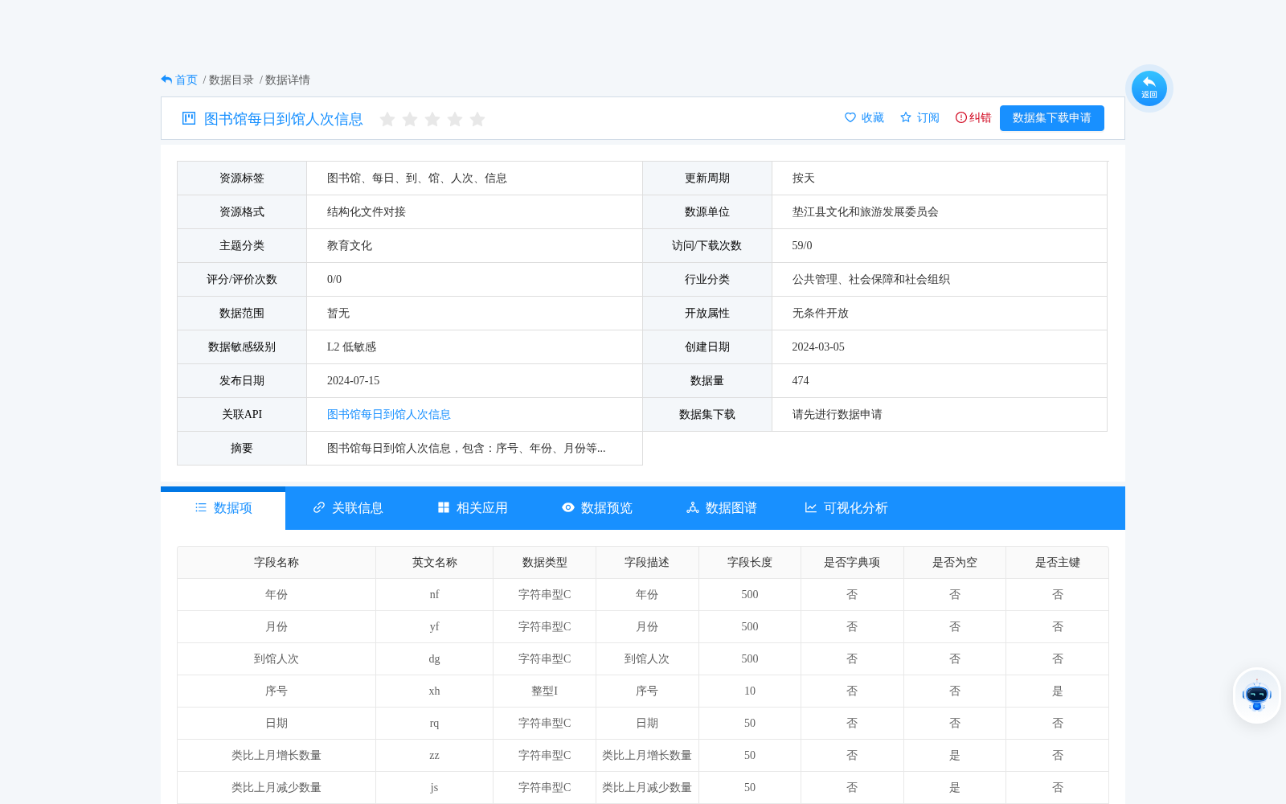The image size is (1286, 804).
Task: Open 数据目录 in the breadcrumb
Action: (x=231, y=80)
